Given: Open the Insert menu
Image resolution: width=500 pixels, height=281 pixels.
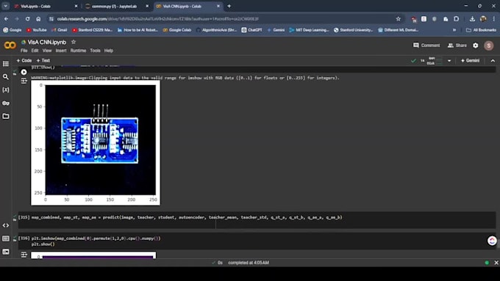Looking at the screenshot, I should tap(61, 51).
